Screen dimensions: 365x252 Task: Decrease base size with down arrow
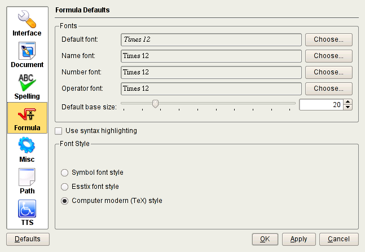pos(348,107)
